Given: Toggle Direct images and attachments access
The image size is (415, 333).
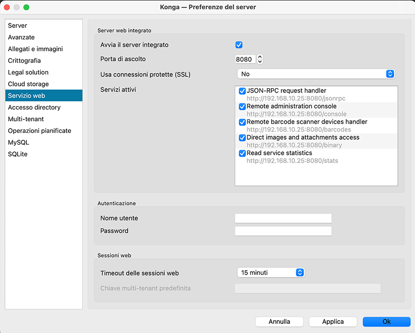Looking at the screenshot, I should [x=242, y=138].
